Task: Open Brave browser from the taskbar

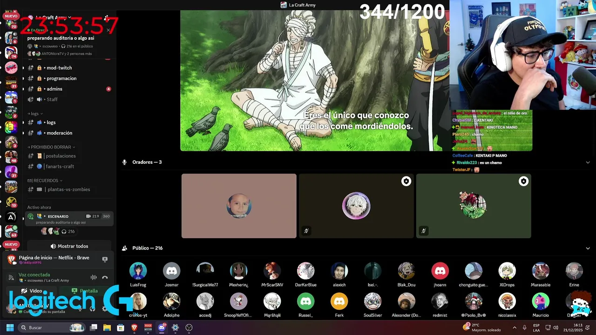Action: tap(134, 328)
